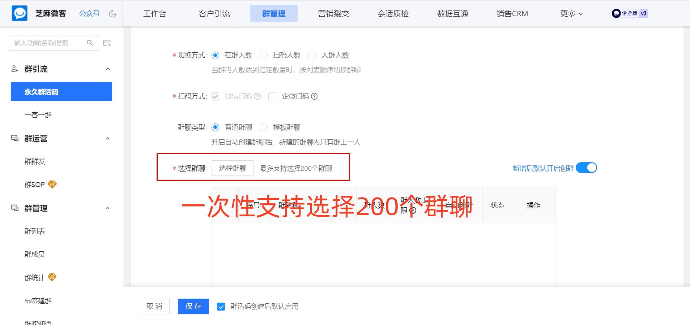Click the V2 badge next to 群统计
The height and width of the screenshot is (325, 690).
tap(52, 277)
